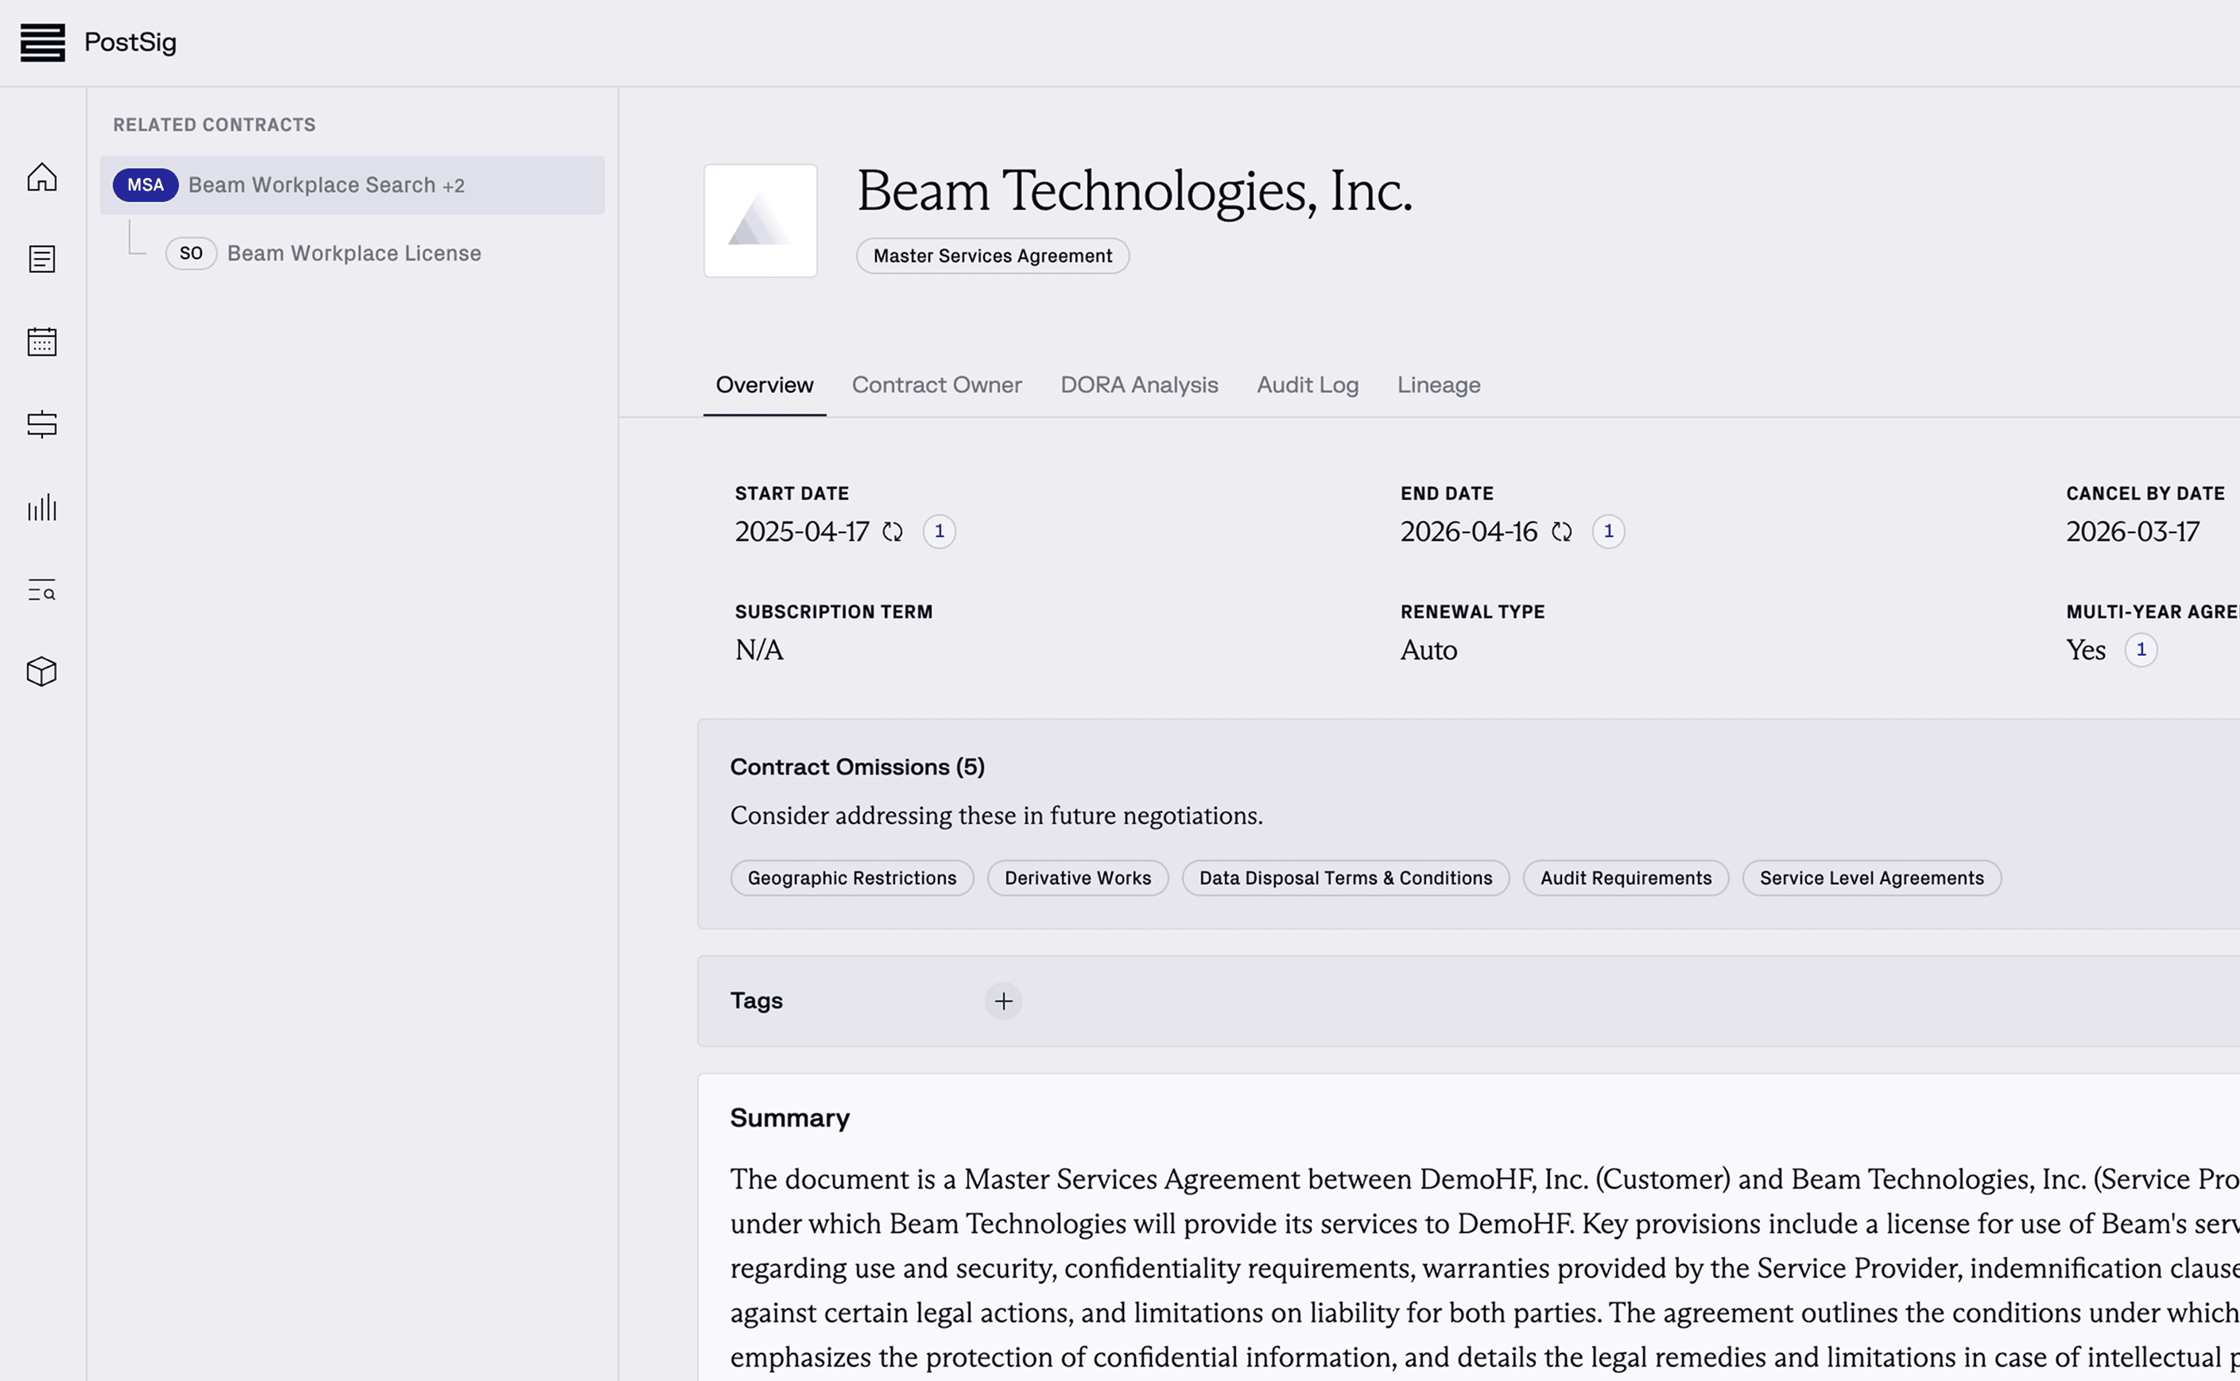Click refresh icon next to Start Date
This screenshot has height=1381, width=2240.
pyautogui.click(x=893, y=532)
